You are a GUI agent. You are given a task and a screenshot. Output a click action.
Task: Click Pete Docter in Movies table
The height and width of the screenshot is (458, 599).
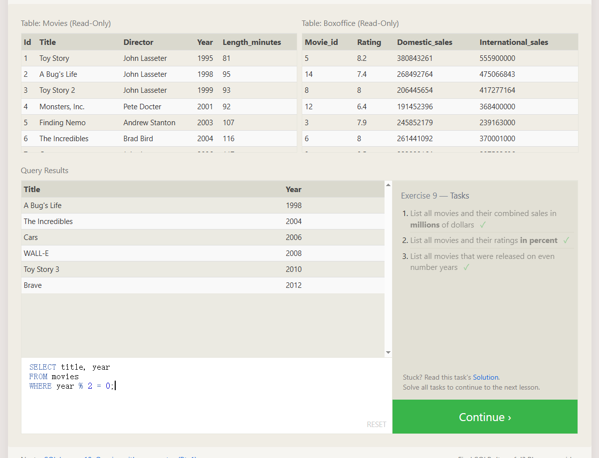click(142, 107)
